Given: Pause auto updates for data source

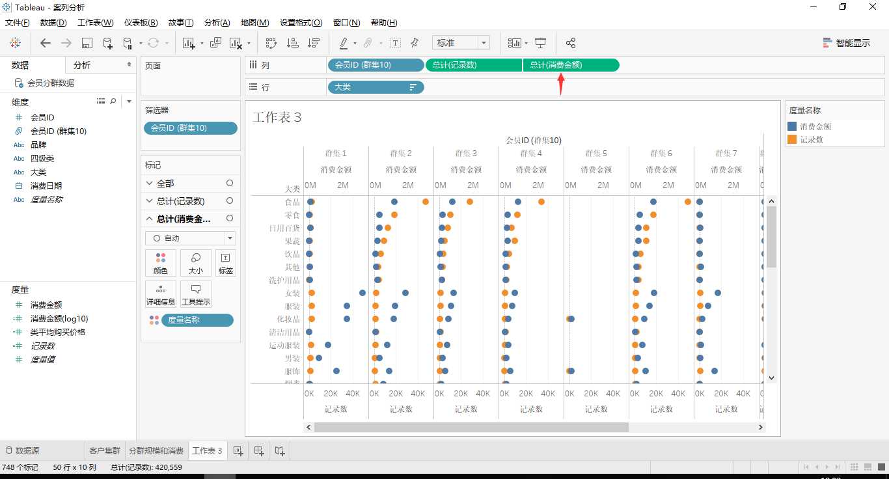Looking at the screenshot, I should 128,43.
